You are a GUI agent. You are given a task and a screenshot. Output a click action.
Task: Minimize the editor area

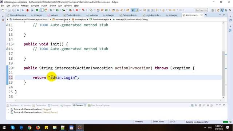pyautogui.click(x=220, y=15)
